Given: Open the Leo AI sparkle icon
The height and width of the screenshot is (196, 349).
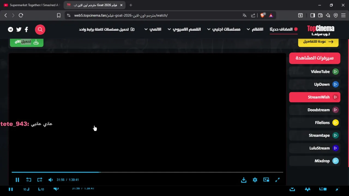Looking at the screenshot, I should 328,16.
